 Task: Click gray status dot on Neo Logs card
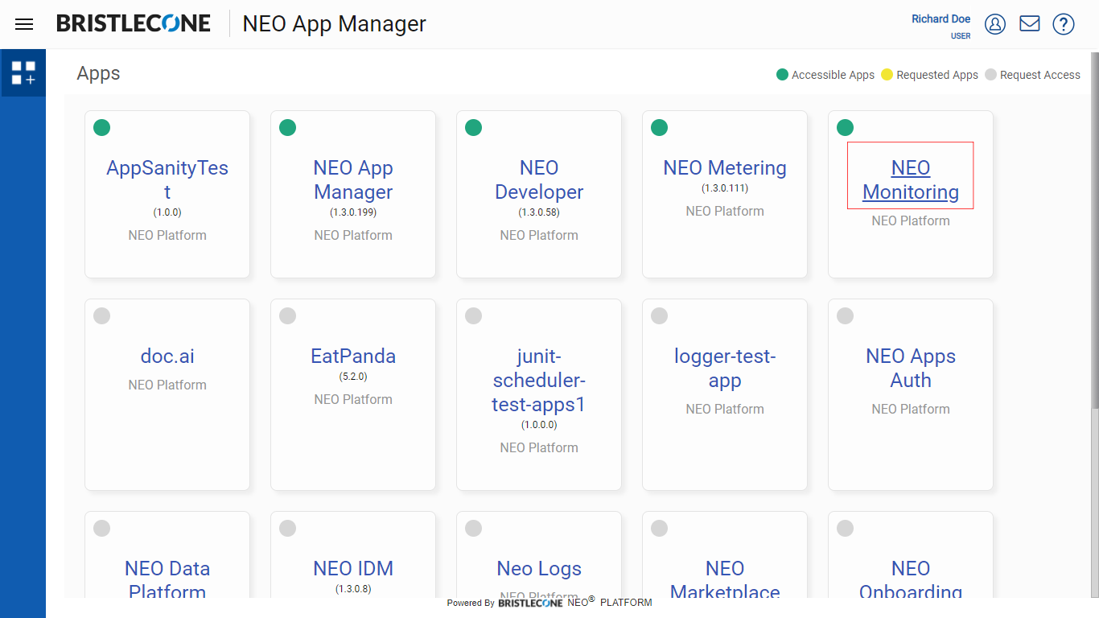(473, 528)
